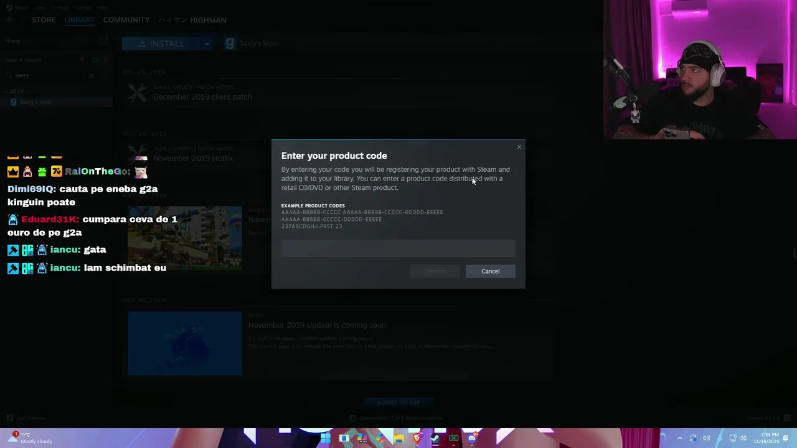Open the install options dropdown arrow
This screenshot has width=797, height=448.
[x=207, y=44]
